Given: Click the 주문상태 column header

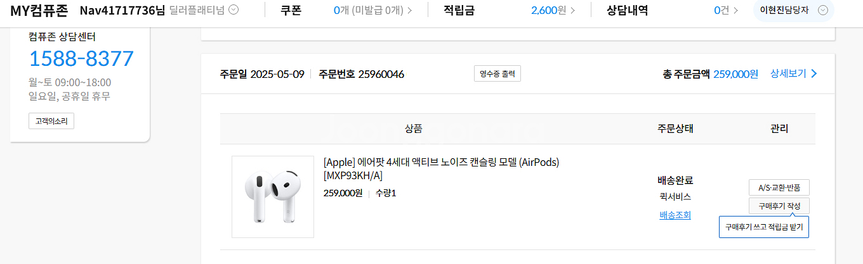Looking at the screenshot, I should (675, 129).
